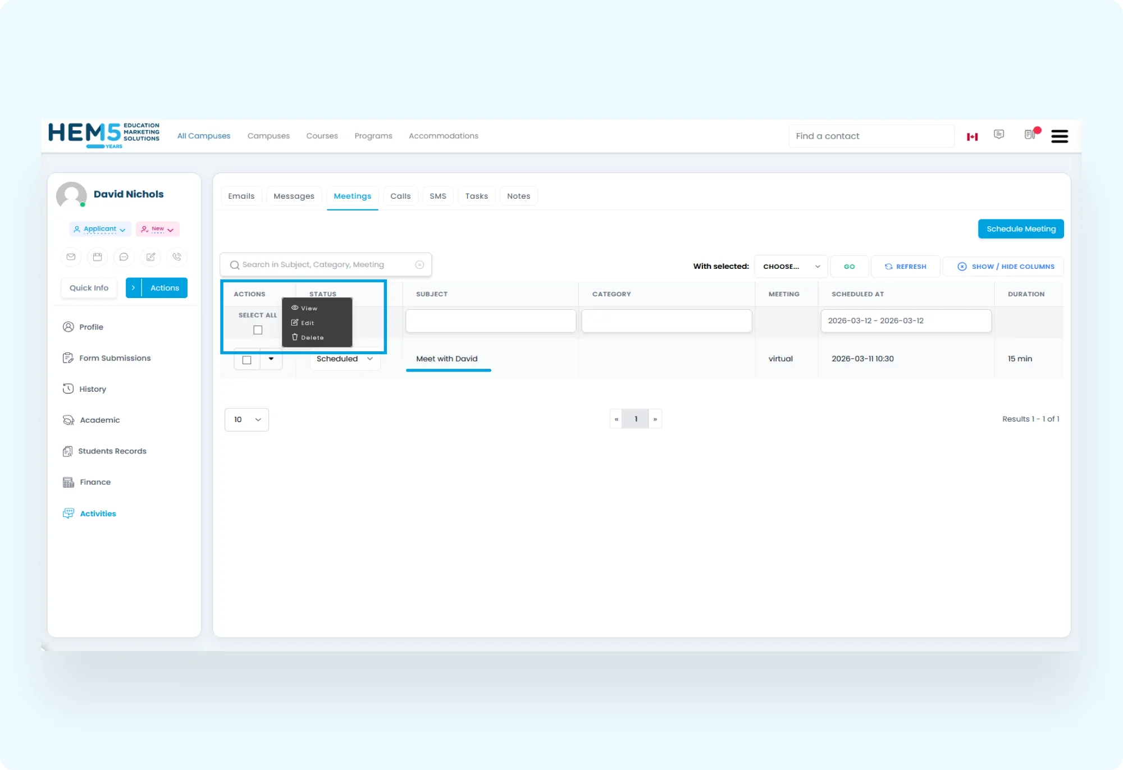Change the results-per-page dropdown showing 10
This screenshot has height=770, width=1123.
coord(246,419)
